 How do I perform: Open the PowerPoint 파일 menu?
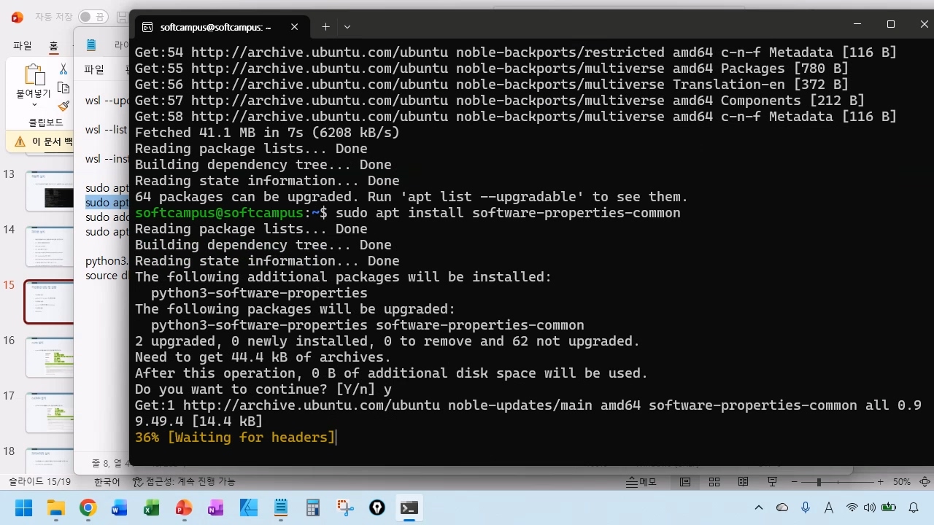click(x=23, y=45)
